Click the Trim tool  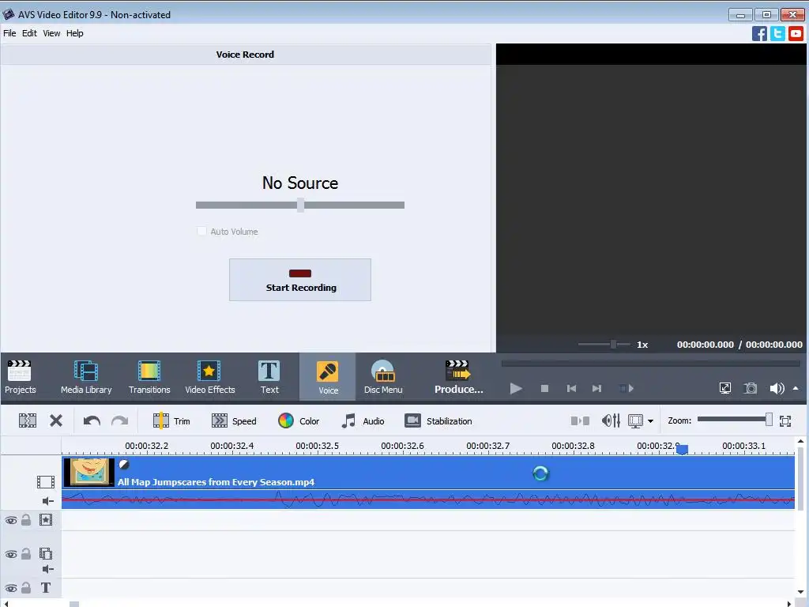(x=171, y=420)
